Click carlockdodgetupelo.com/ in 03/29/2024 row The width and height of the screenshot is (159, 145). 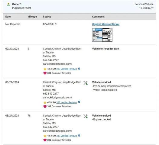click(57, 98)
